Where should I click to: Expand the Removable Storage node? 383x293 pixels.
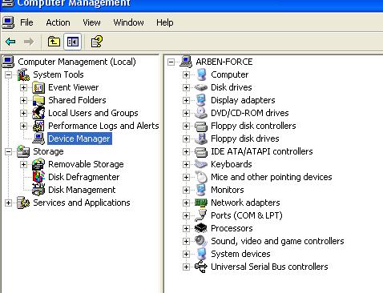coord(23,164)
